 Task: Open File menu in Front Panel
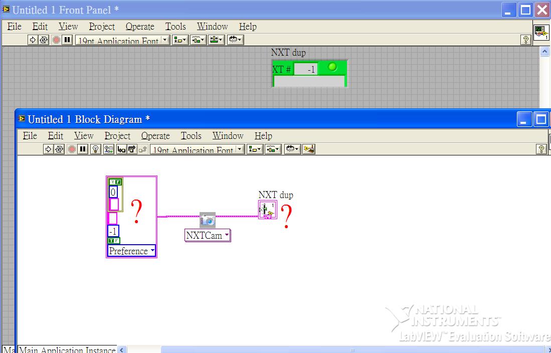15,27
